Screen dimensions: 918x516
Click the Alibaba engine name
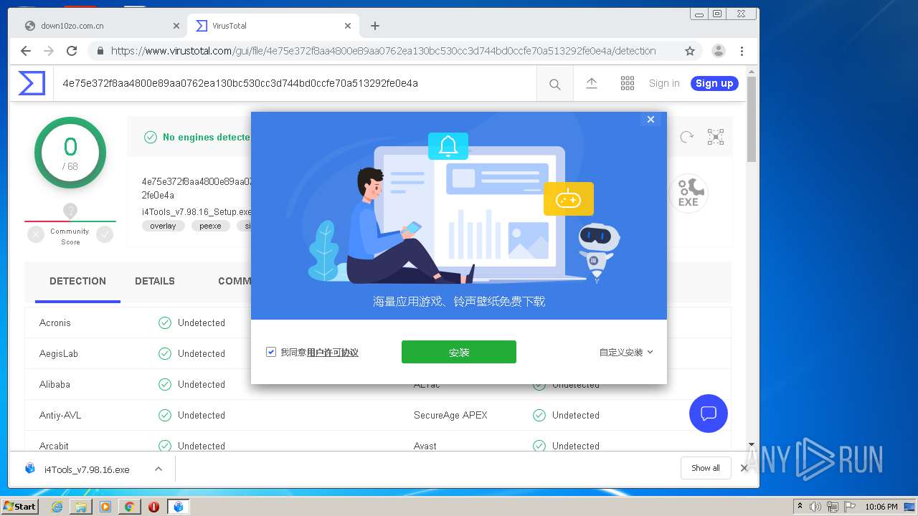55,385
